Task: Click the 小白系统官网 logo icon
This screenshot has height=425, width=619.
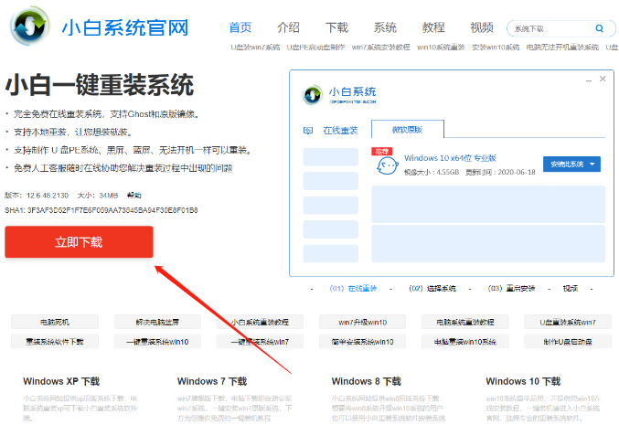Action: (30, 26)
